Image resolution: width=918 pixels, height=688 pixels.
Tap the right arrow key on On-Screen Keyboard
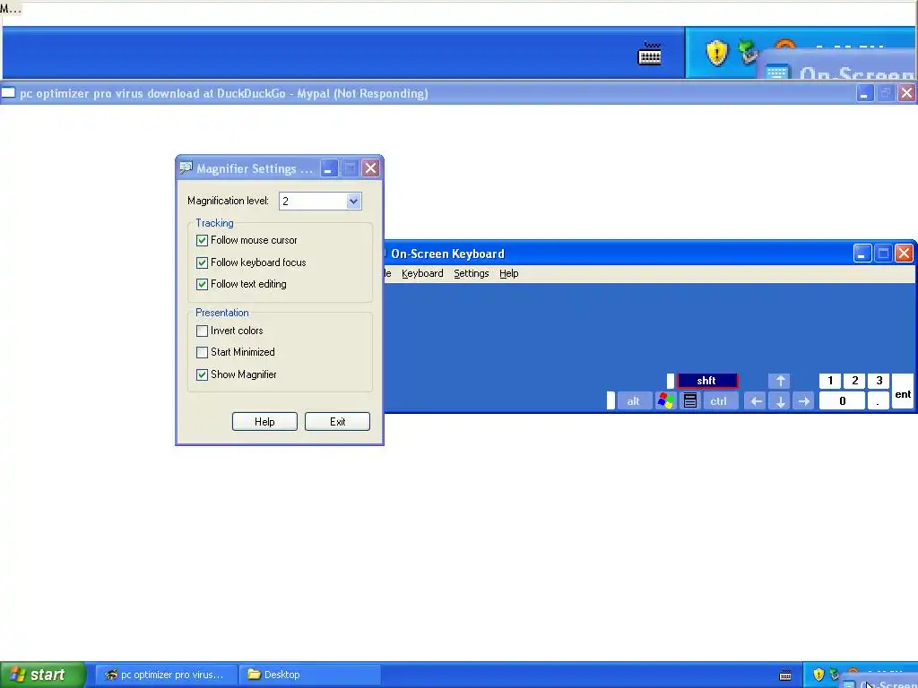(804, 401)
